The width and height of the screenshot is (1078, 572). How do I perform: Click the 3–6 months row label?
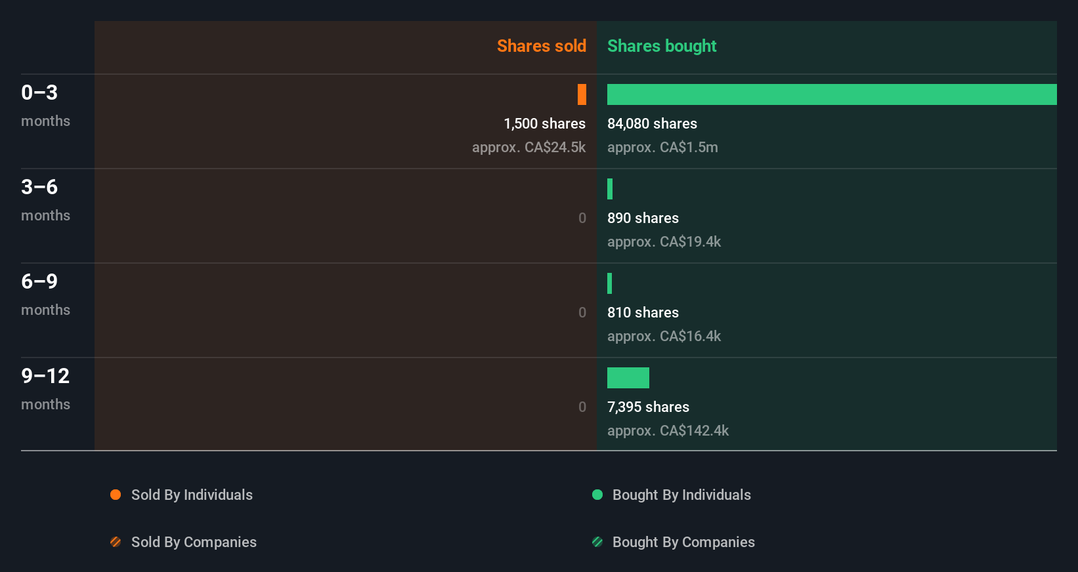(45, 200)
